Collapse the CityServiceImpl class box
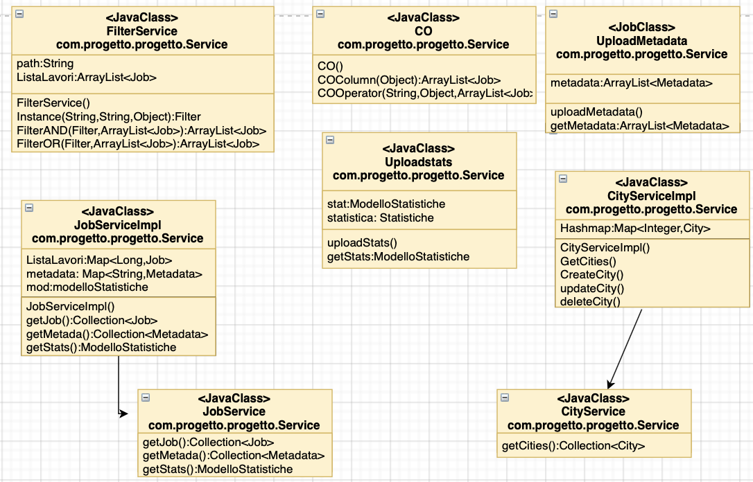753x482 pixels. (563, 179)
